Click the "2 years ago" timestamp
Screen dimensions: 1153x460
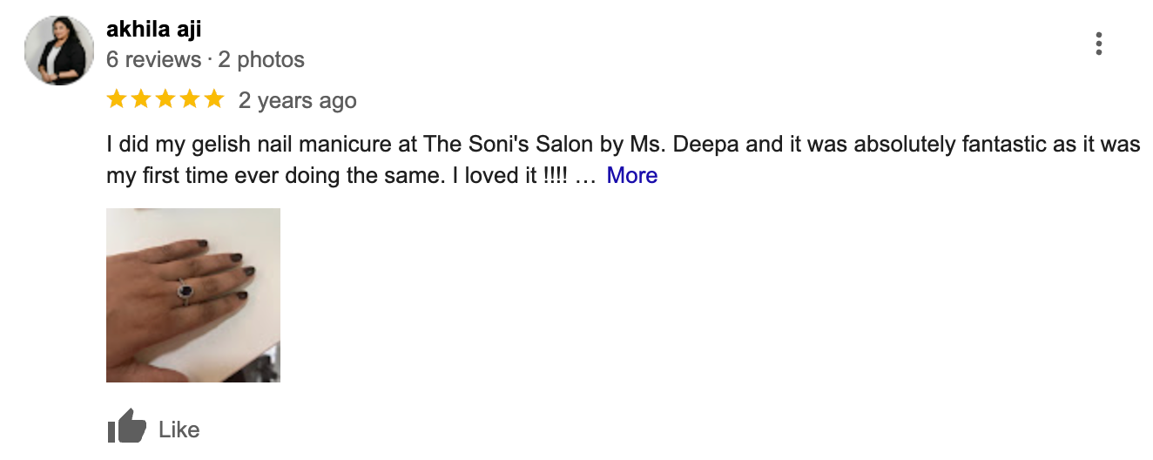coord(298,101)
